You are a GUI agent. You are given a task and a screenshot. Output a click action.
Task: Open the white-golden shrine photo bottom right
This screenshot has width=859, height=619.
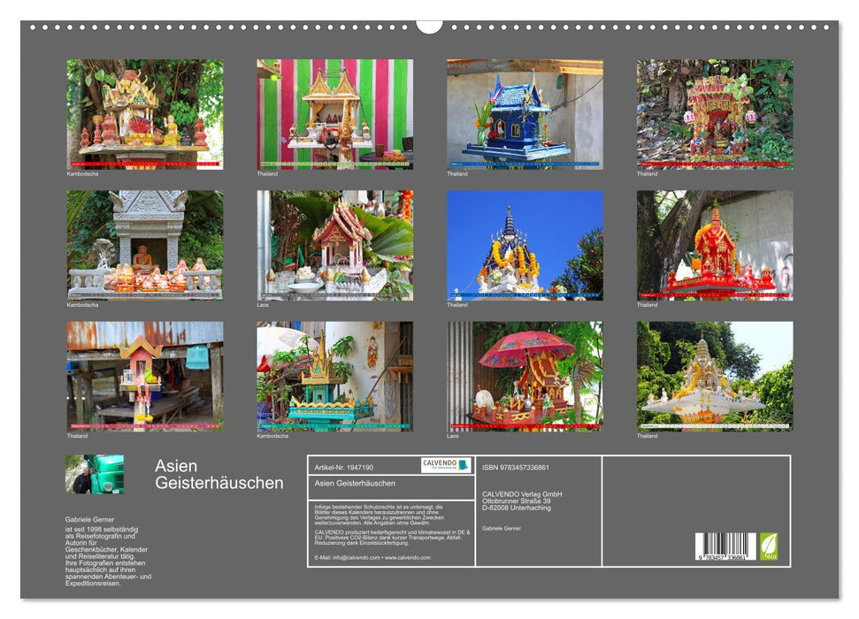(x=715, y=376)
